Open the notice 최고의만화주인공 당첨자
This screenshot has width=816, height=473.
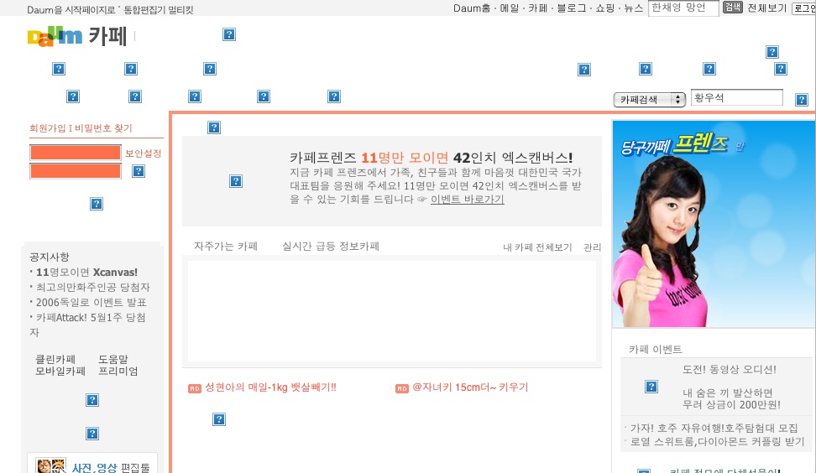(92, 287)
